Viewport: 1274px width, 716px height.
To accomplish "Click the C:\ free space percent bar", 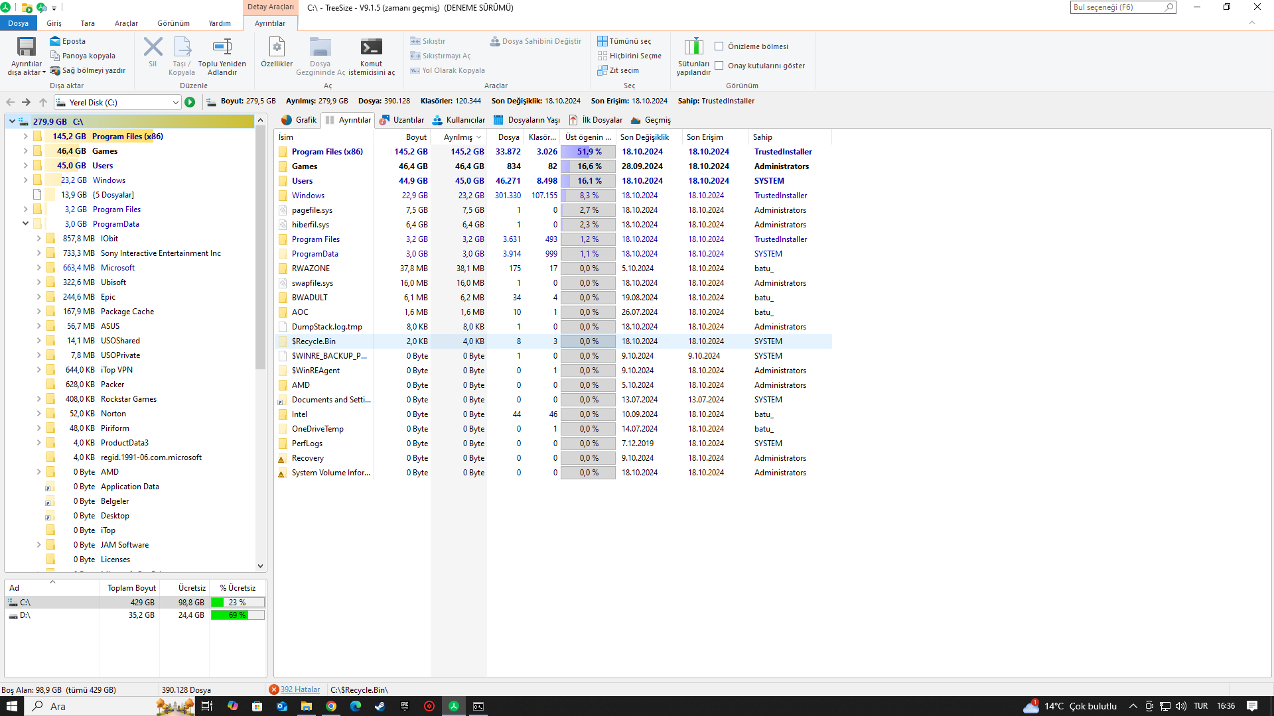I will 238,603.
